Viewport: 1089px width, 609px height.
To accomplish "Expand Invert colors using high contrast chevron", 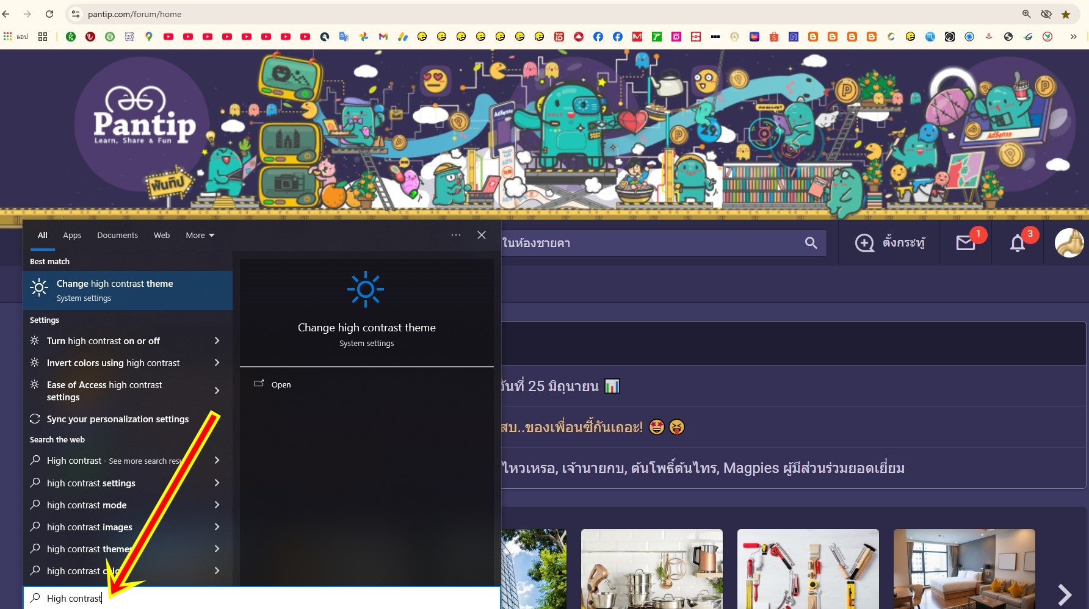I will point(217,362).
